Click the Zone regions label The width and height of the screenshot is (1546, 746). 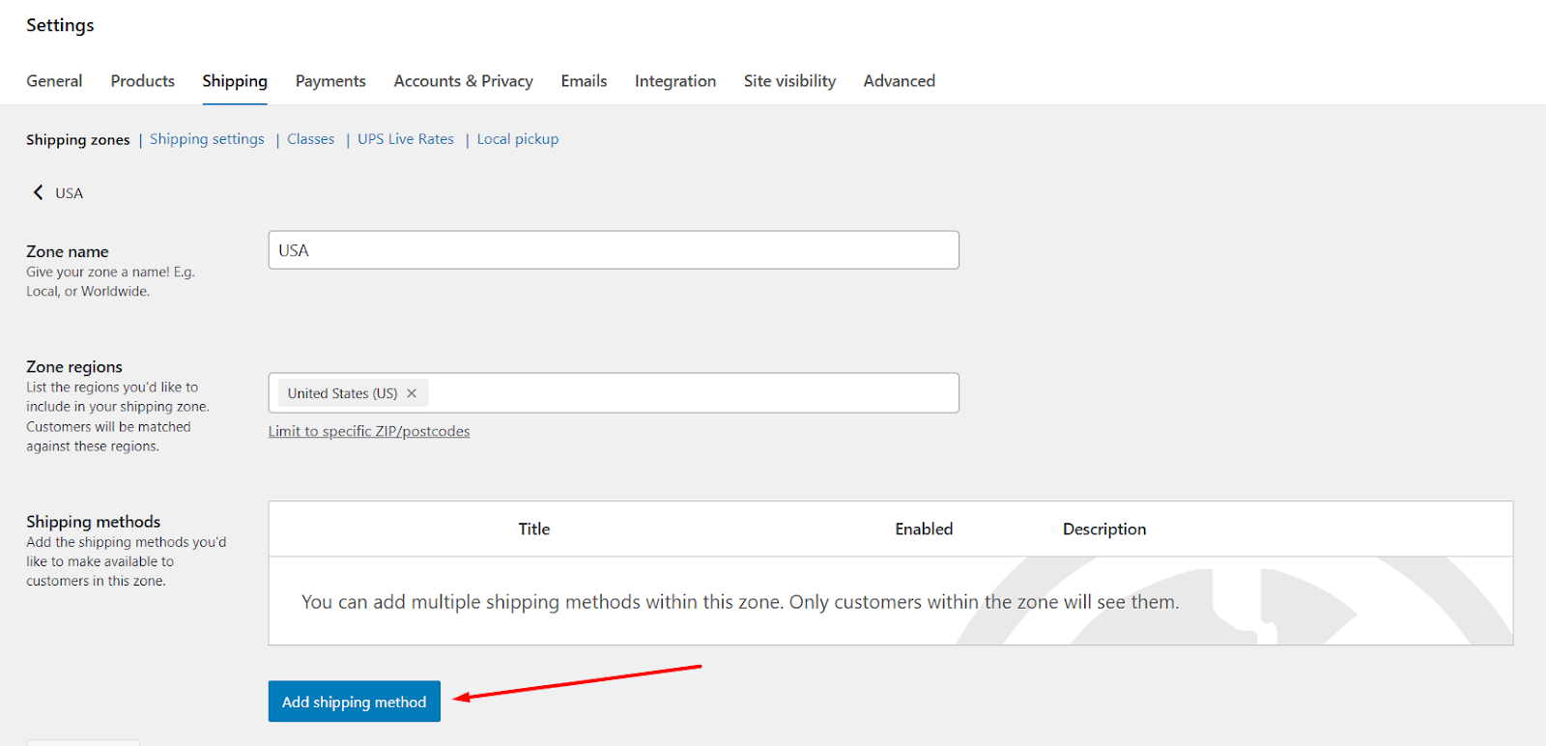click(x=74, y=367)
